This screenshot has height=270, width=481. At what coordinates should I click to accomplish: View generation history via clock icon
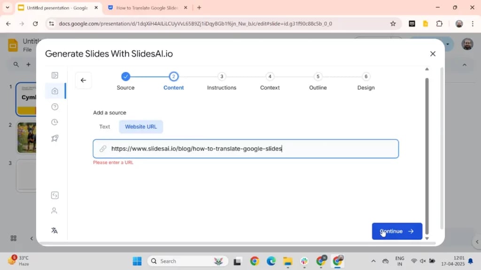tap(55, 122)
